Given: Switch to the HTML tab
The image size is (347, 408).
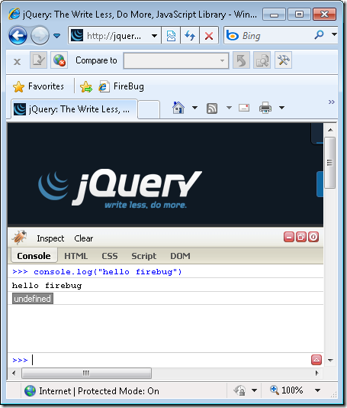Looking at the screenshot, I should pos(76,256).
